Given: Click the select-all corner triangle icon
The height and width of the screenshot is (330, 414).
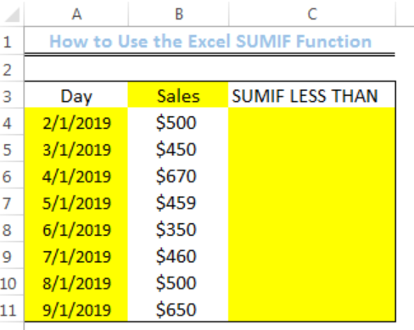Looking at the screenshot, I should tap(12, 14).
